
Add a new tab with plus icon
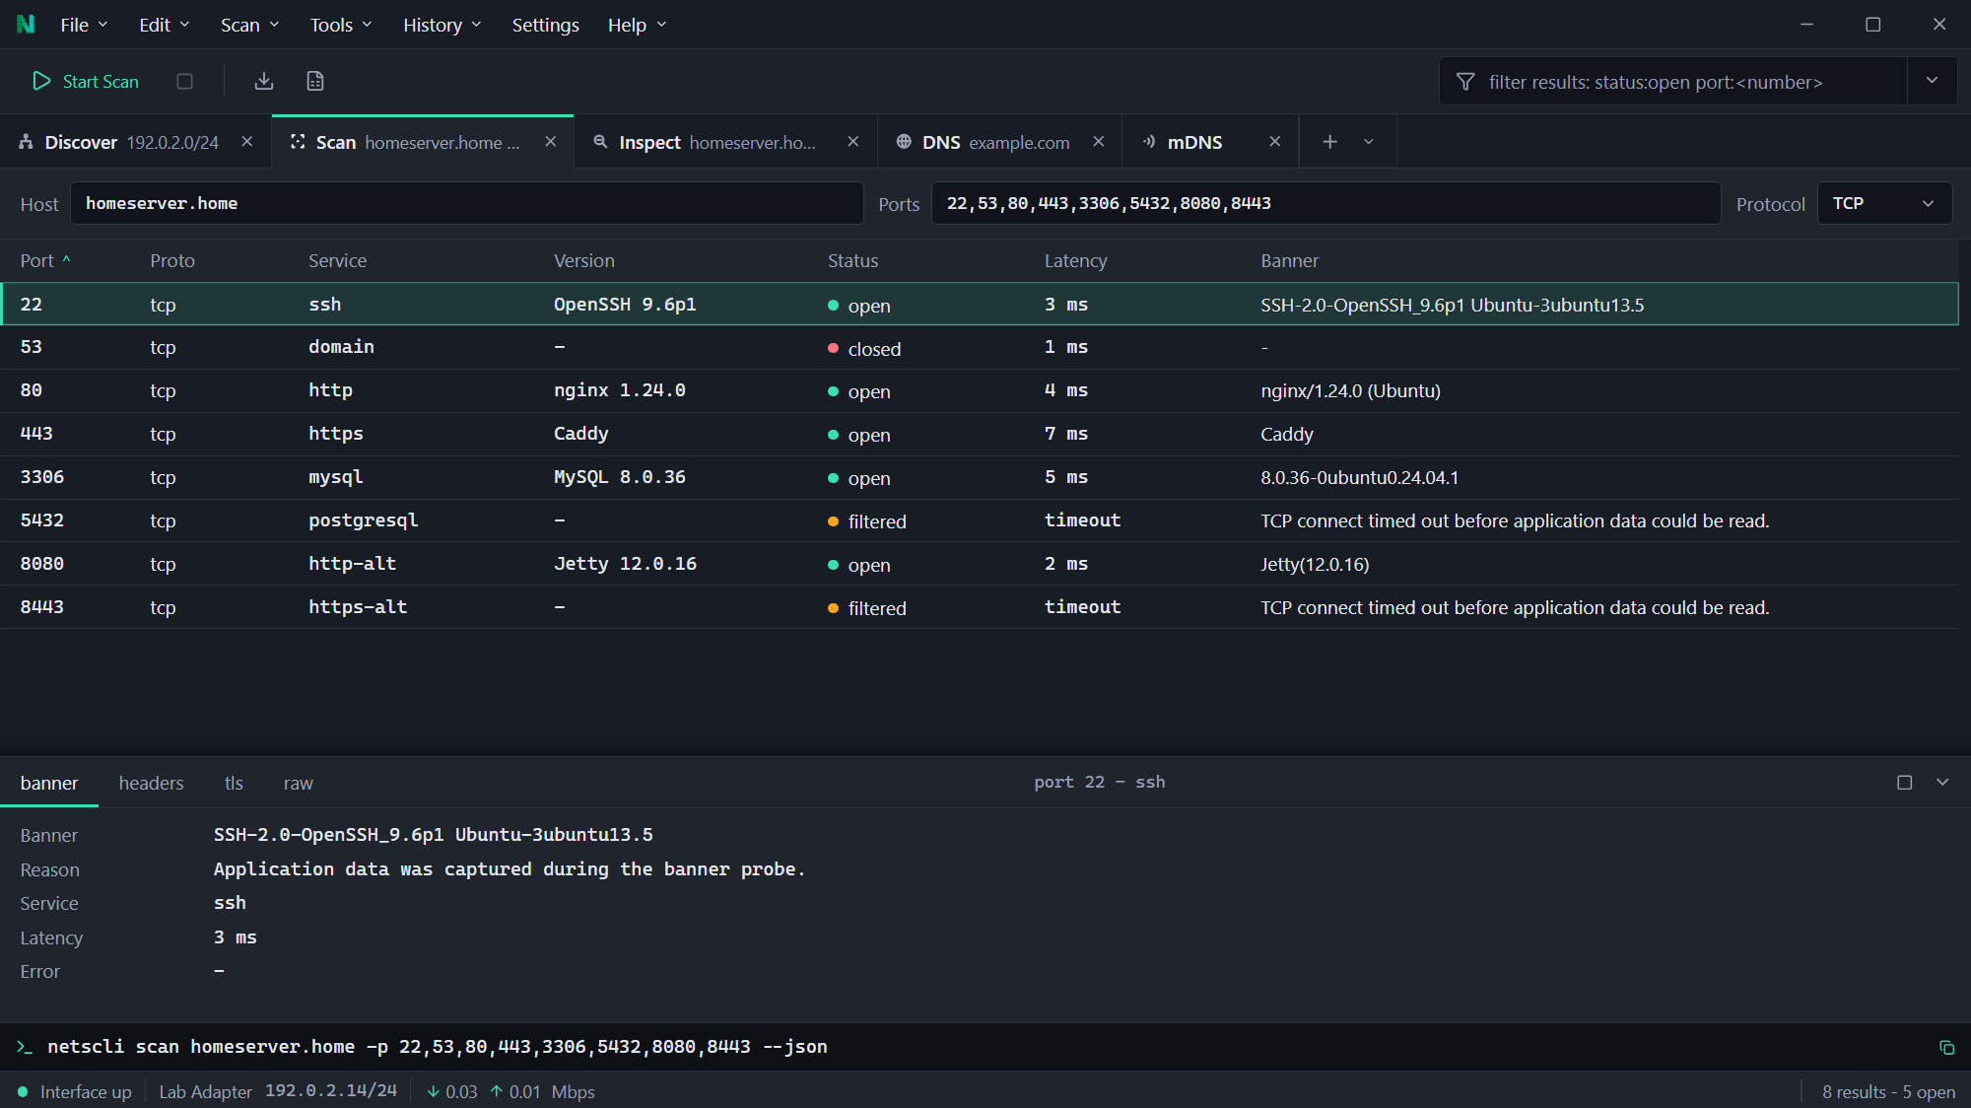click(1329, 142)
